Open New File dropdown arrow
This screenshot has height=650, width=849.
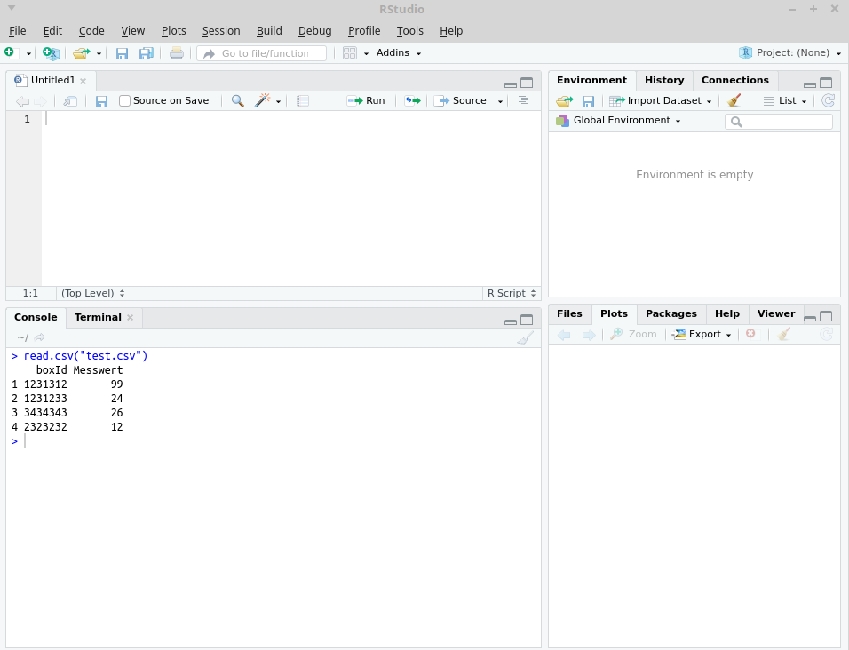28,53
